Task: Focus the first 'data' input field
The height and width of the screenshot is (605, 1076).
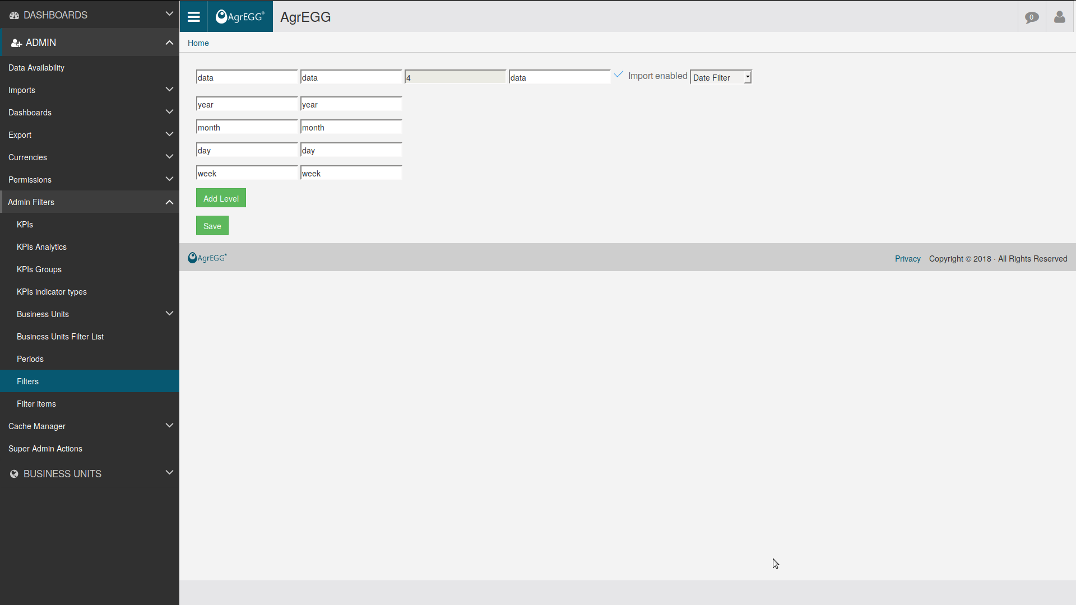Action: click(247, 77)
